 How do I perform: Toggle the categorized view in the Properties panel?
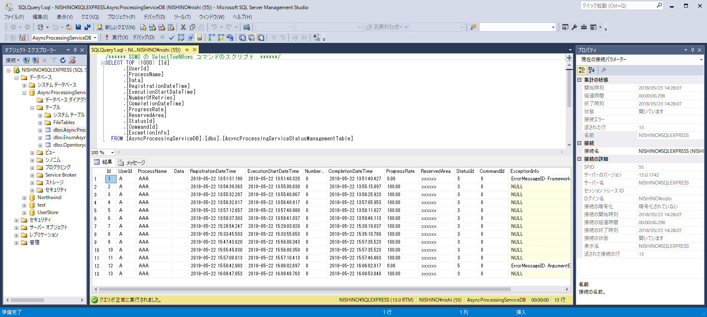(582, 70)
